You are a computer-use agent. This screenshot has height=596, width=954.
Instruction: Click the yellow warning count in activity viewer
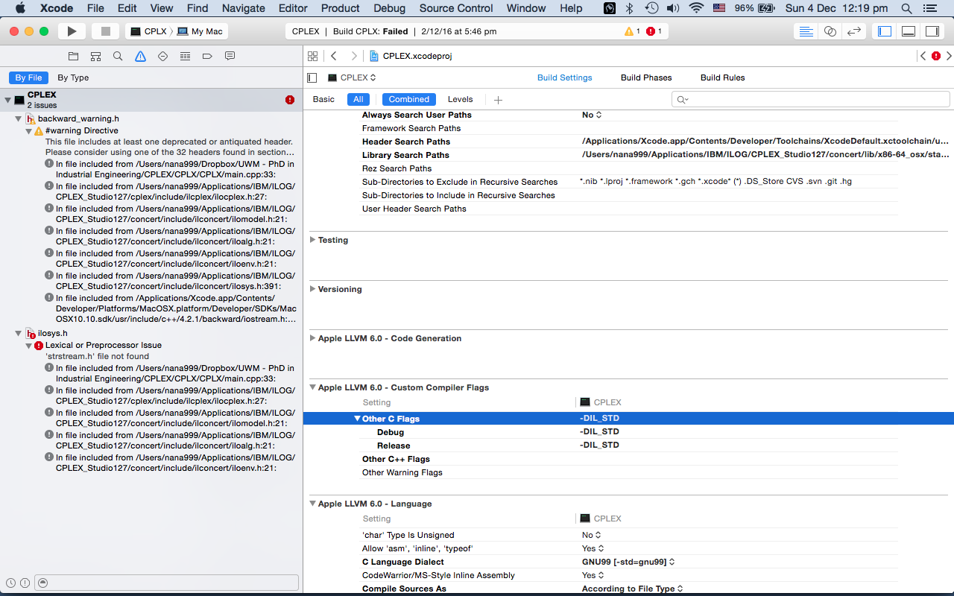point(633,31)
